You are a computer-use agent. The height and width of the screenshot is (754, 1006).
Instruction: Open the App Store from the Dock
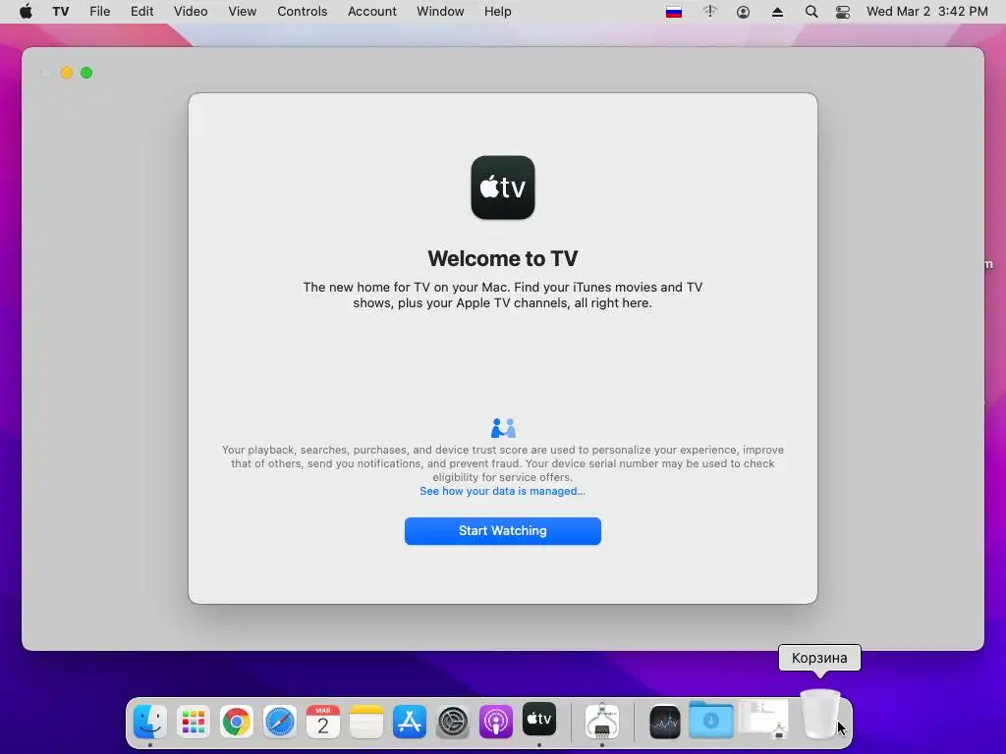coord(410,722)
